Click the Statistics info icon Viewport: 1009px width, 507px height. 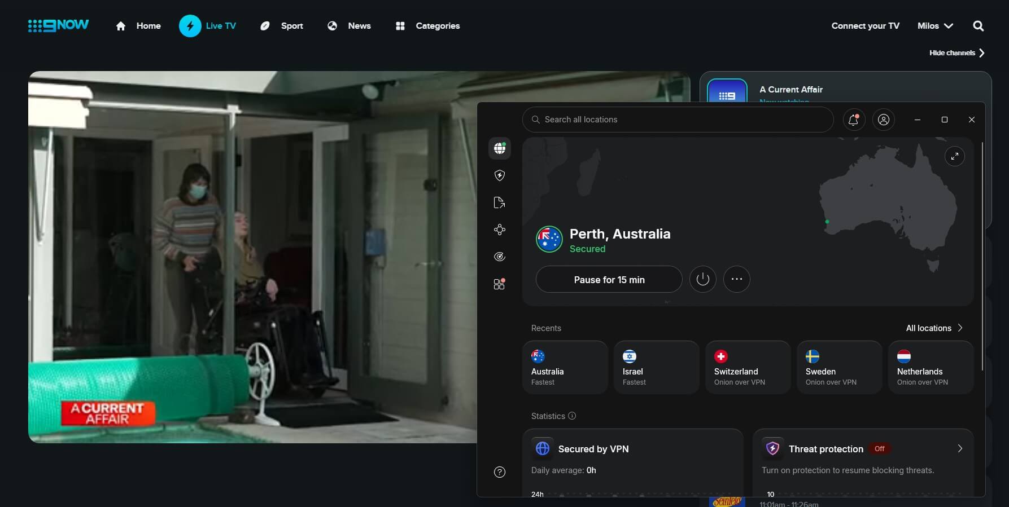(572, 416)
